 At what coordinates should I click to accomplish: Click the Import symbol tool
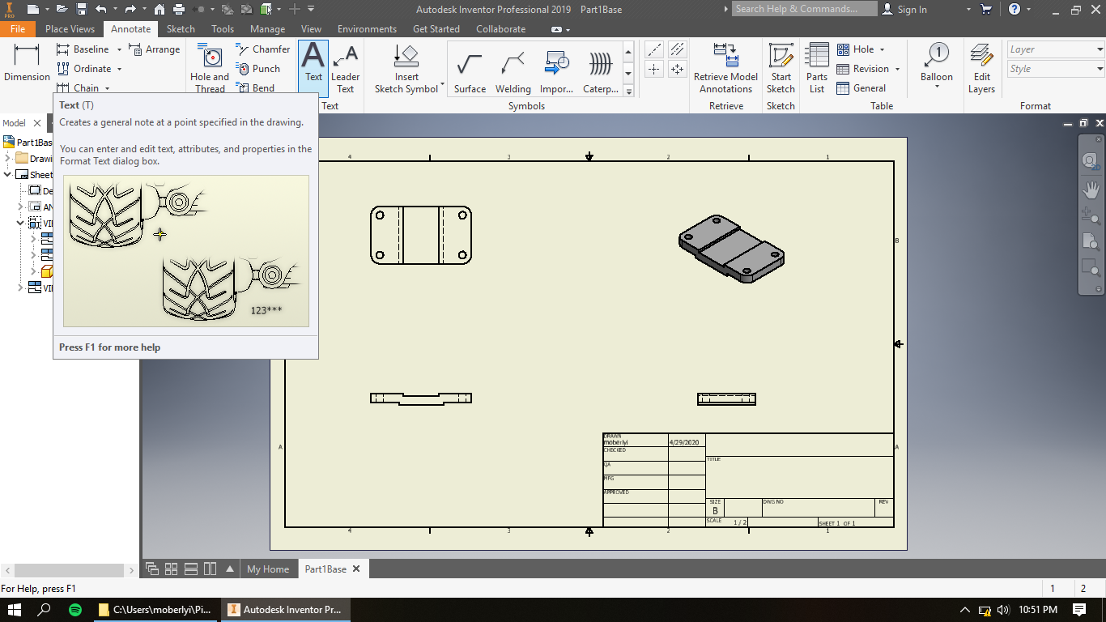tap(556, 71)
